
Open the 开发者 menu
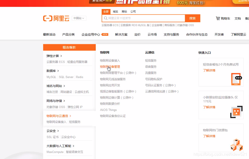[x=219, y=35]
